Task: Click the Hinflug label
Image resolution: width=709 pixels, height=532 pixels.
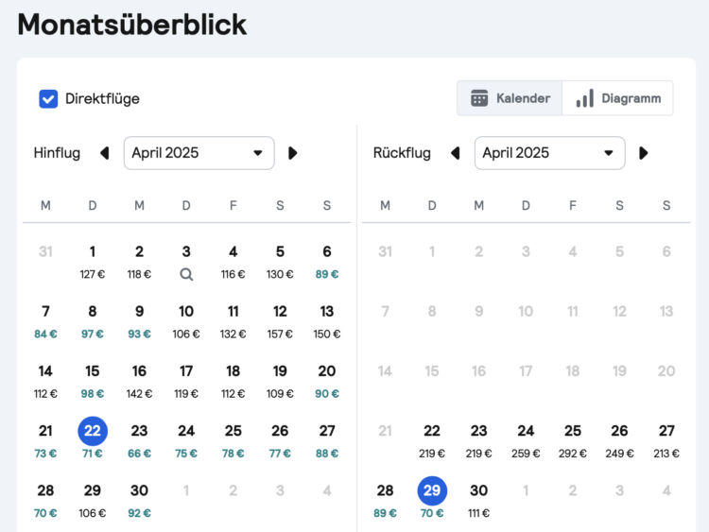Action: click(57, 153)
